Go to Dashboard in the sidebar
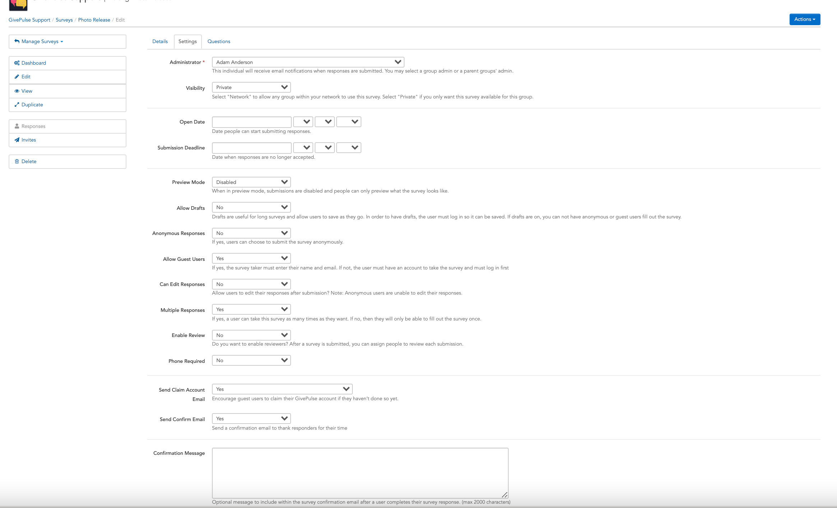The image size is (837, 508). (68, 63)
